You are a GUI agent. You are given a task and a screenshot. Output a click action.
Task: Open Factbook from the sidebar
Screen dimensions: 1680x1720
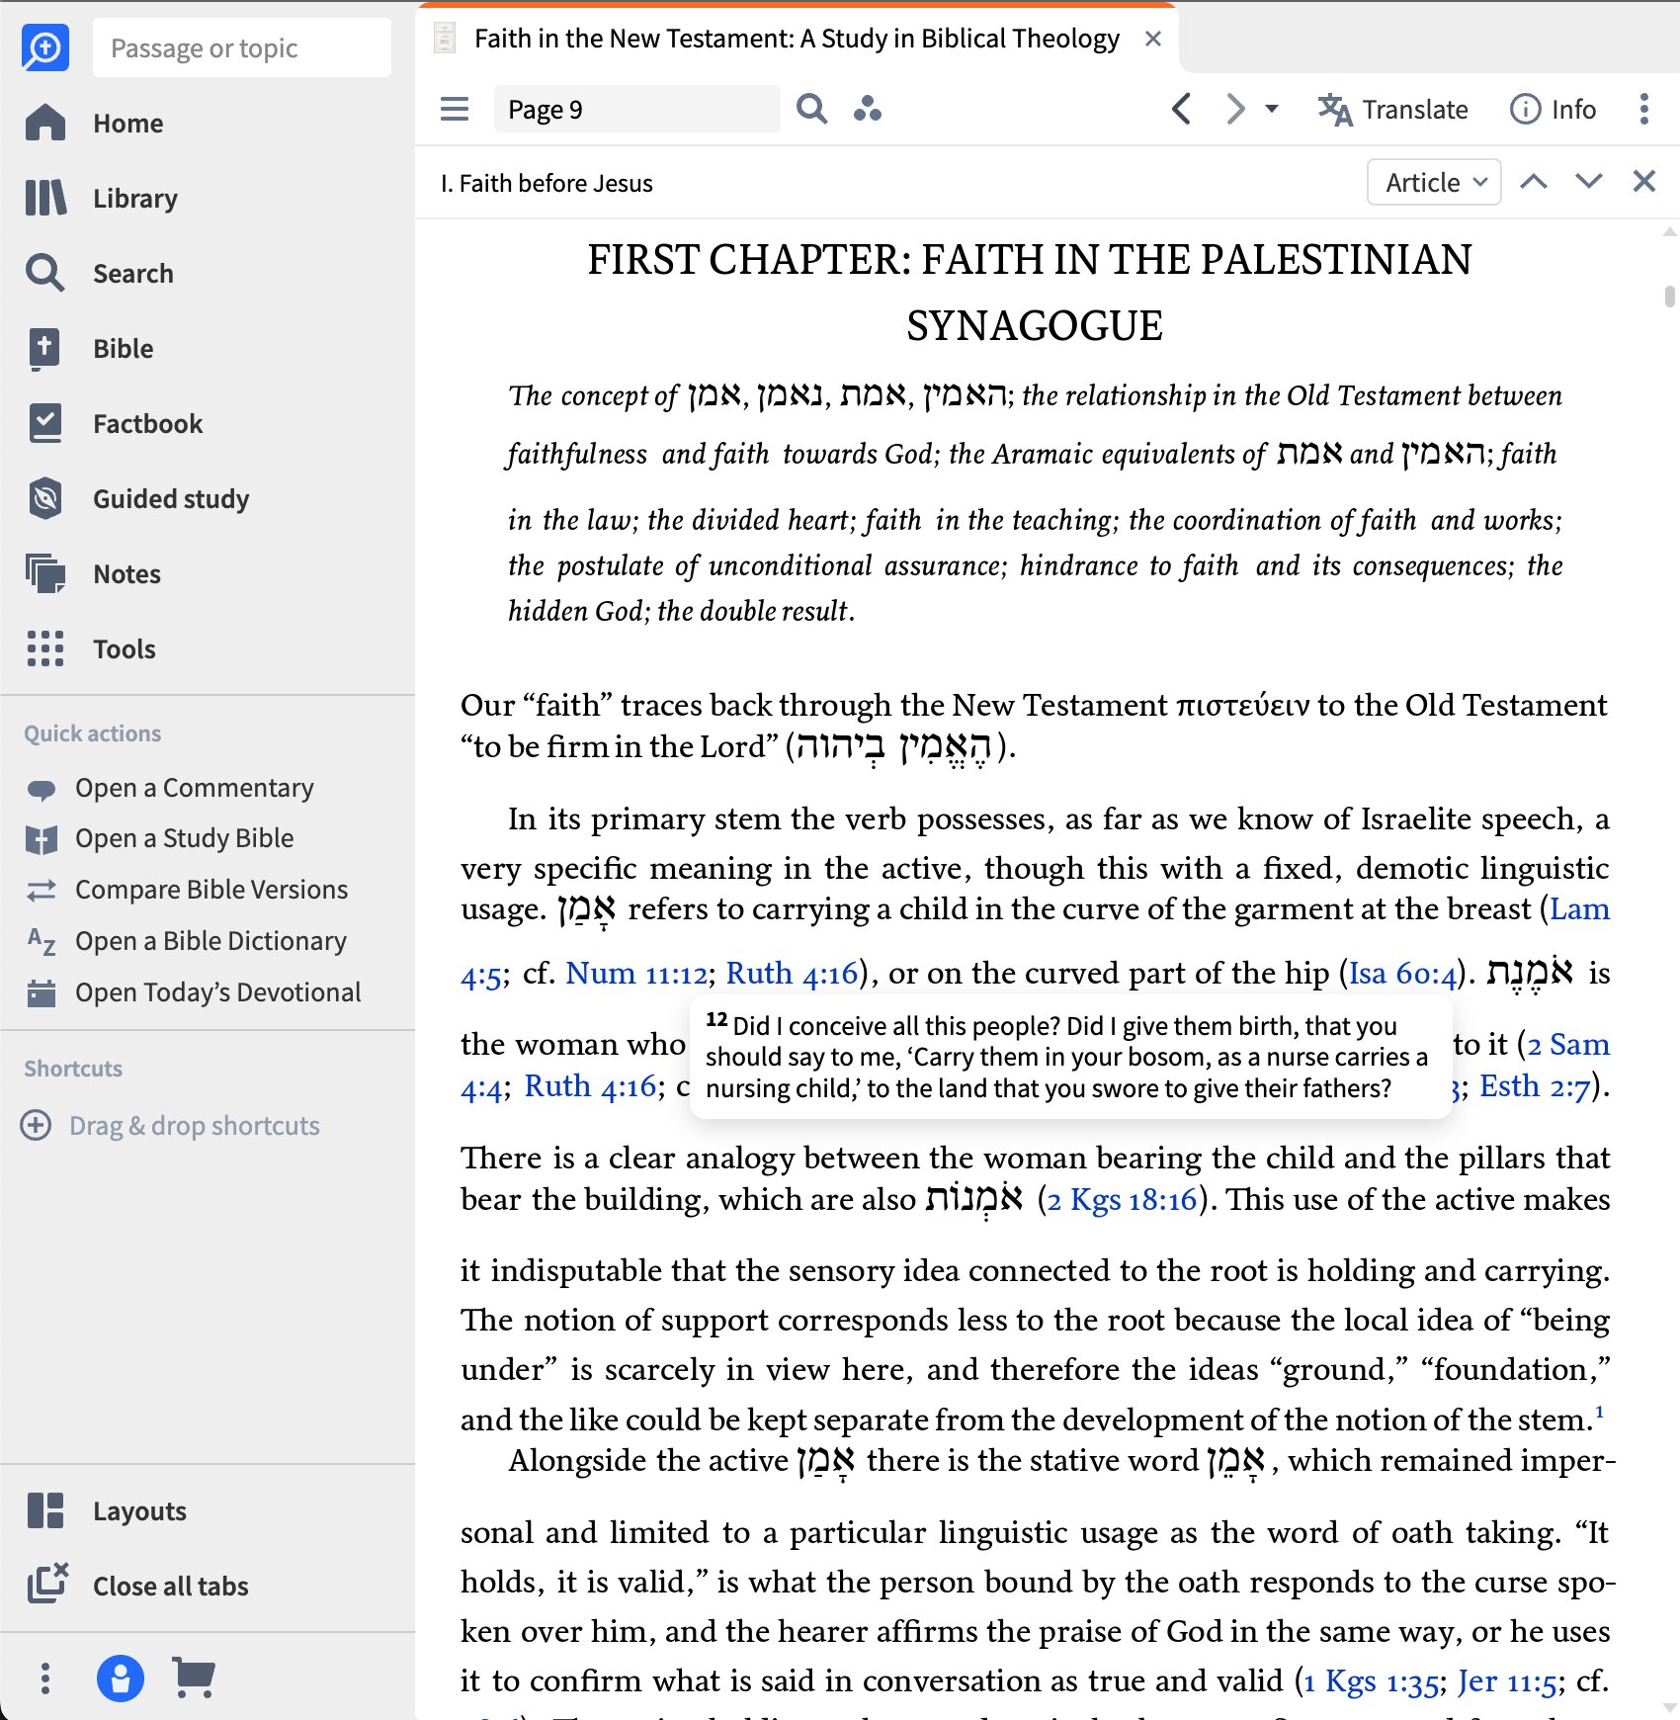tap(146, 423)
